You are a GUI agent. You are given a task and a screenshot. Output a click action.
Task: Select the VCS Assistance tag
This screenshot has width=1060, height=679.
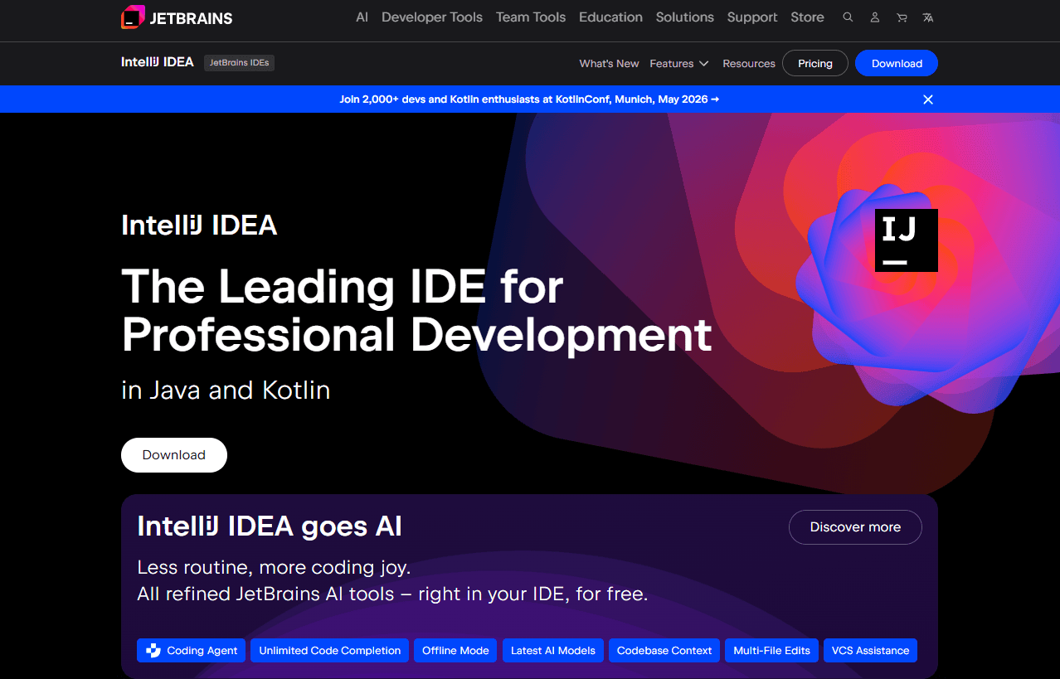tap(871, 651)
